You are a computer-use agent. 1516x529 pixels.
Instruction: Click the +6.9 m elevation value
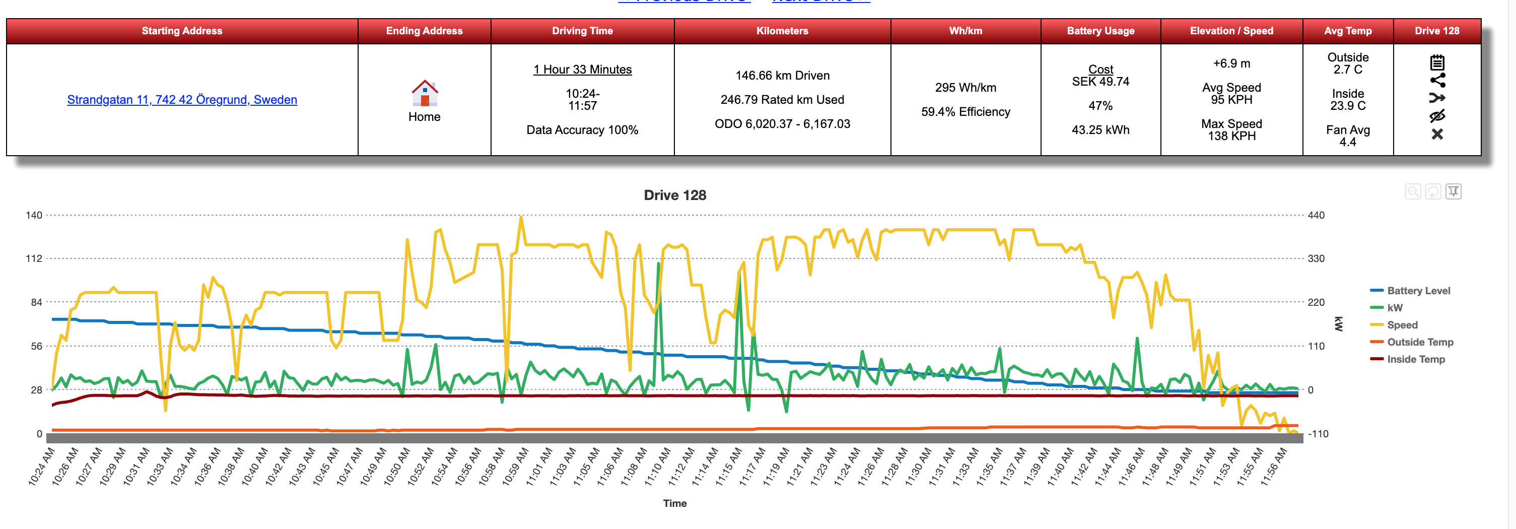click(x=1231, y=63)
